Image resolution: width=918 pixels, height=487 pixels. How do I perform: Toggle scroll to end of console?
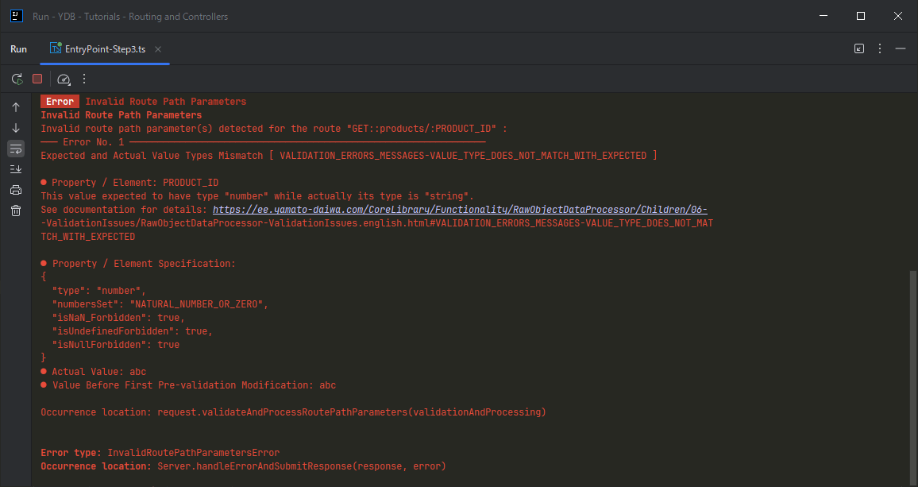click(x=16, y=169)
